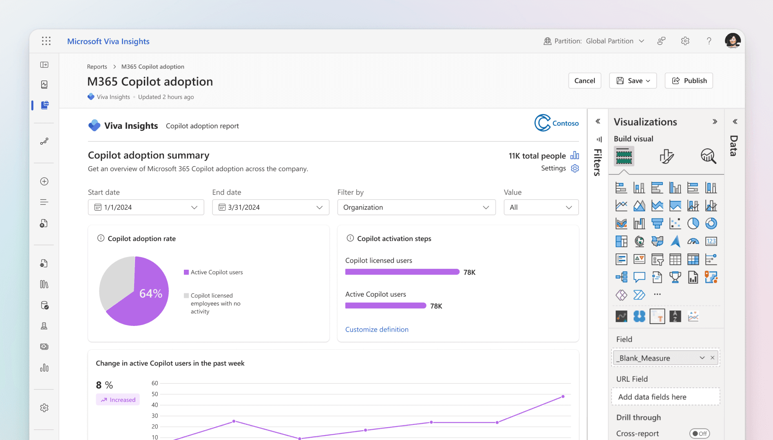This screenshot has width=773, height=440.
Task: Go to Reports breadcrumb
Action: [97, 66]
